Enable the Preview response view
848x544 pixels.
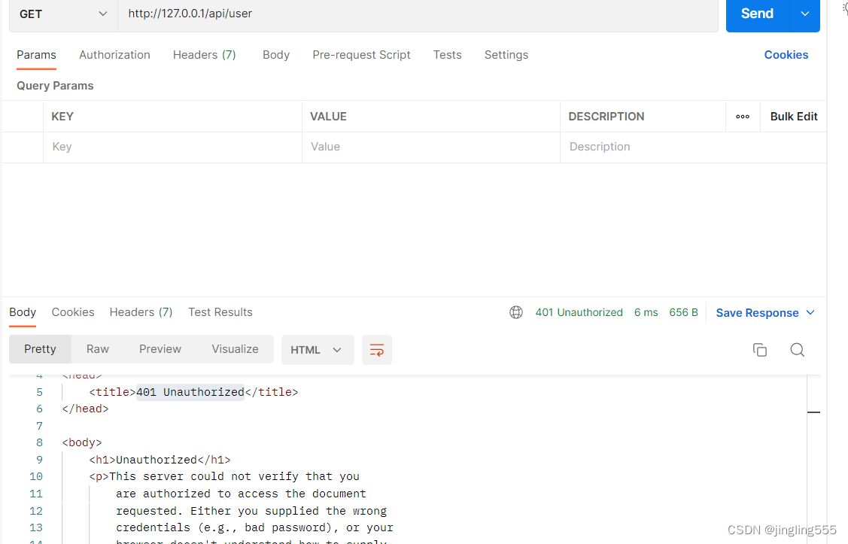tap(160, 348)
